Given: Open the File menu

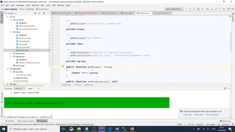Looking at the screenshot, I should pyautogui.click(x=2, y=5).
